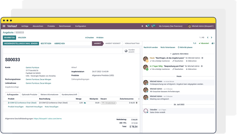The width and height of the screenshot is (237, 134).
Task: Click the BEARBEITEN button
Action: [x=9, y=37]
